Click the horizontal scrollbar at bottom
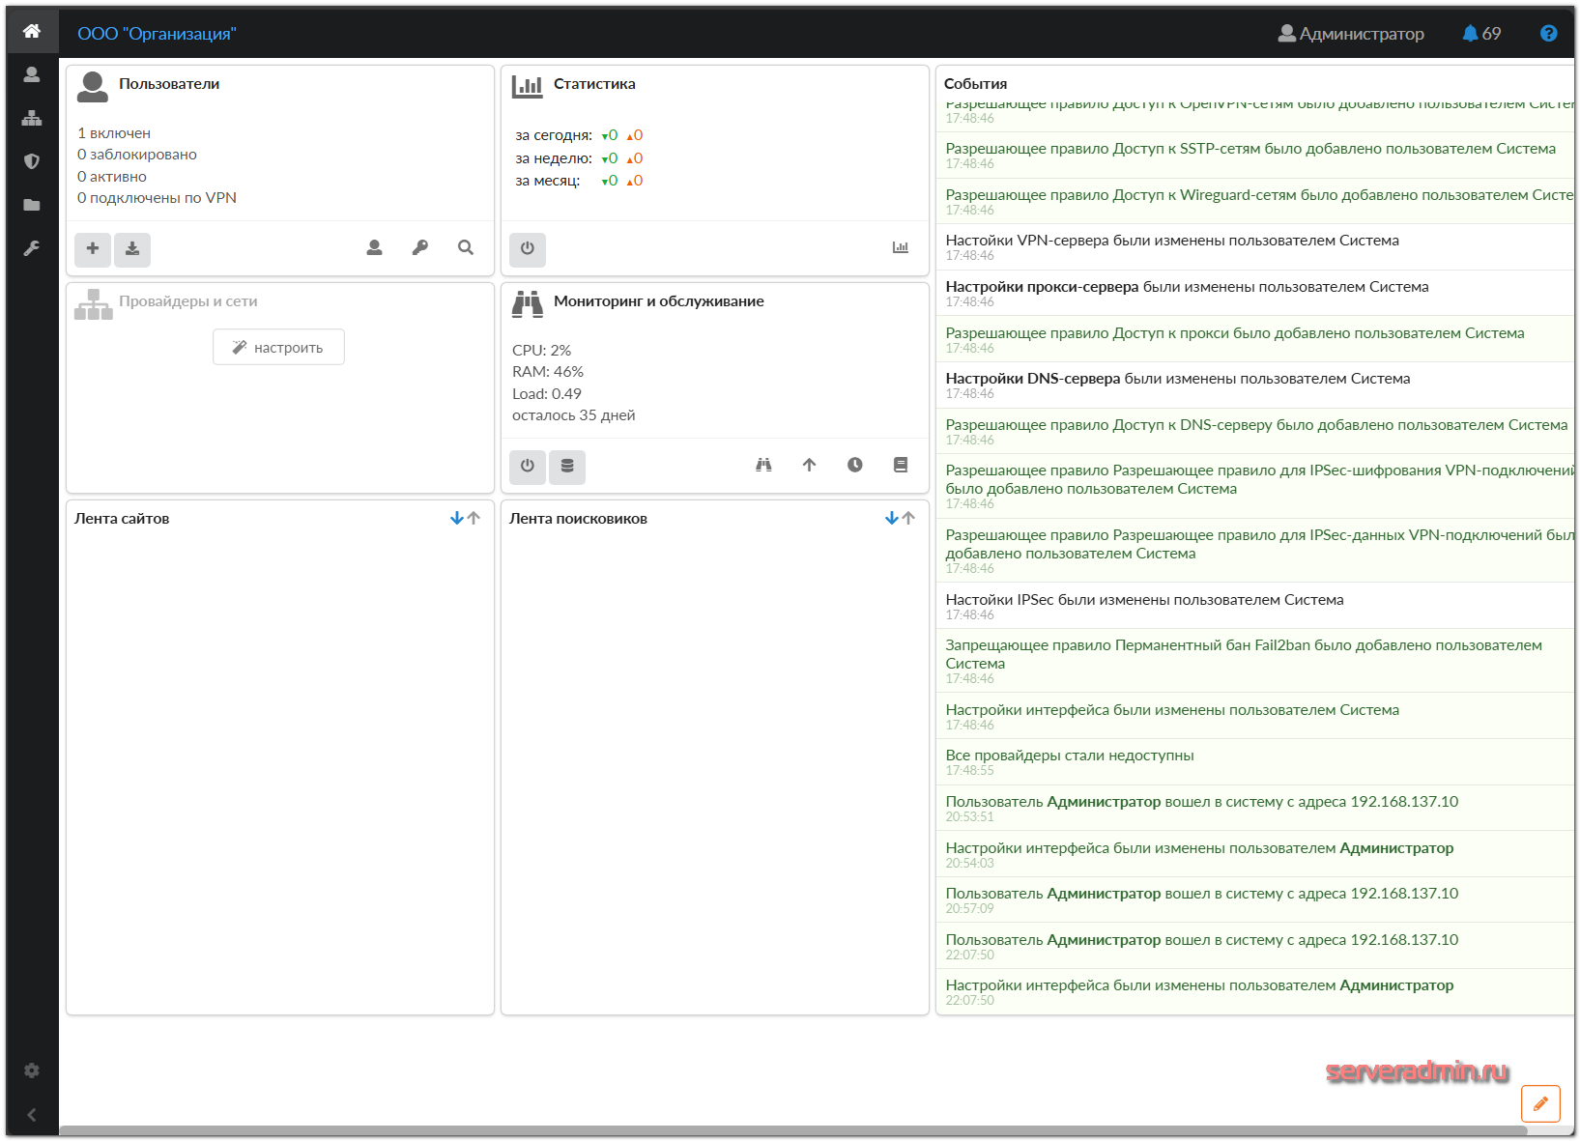Viewport: 1580px width, 1141px height. [792, 1130]
